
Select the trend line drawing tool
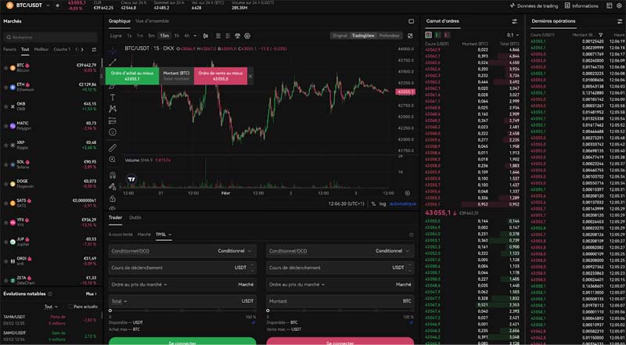tap(113, 62)
